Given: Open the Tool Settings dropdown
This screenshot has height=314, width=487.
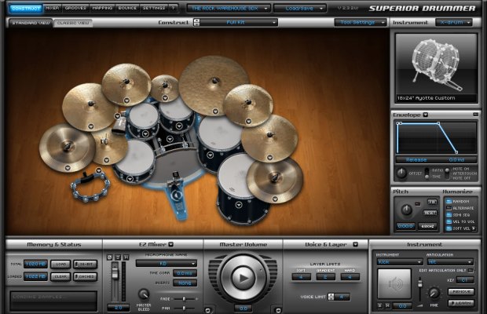Looking at the screenshot, I should 361,22.
